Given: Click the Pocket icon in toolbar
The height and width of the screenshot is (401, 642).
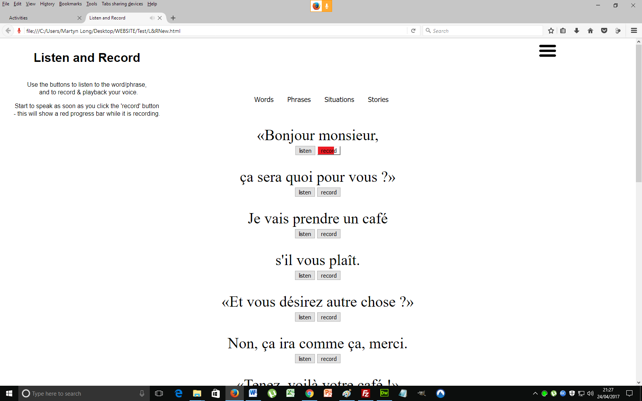Looking at the screenshot, I should tap(604, 31).
